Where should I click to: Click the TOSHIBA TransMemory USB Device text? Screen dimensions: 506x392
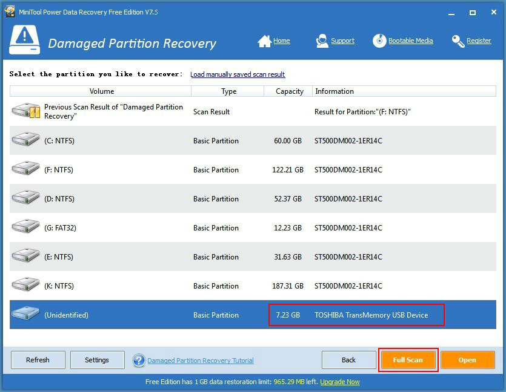pos(371,315)
